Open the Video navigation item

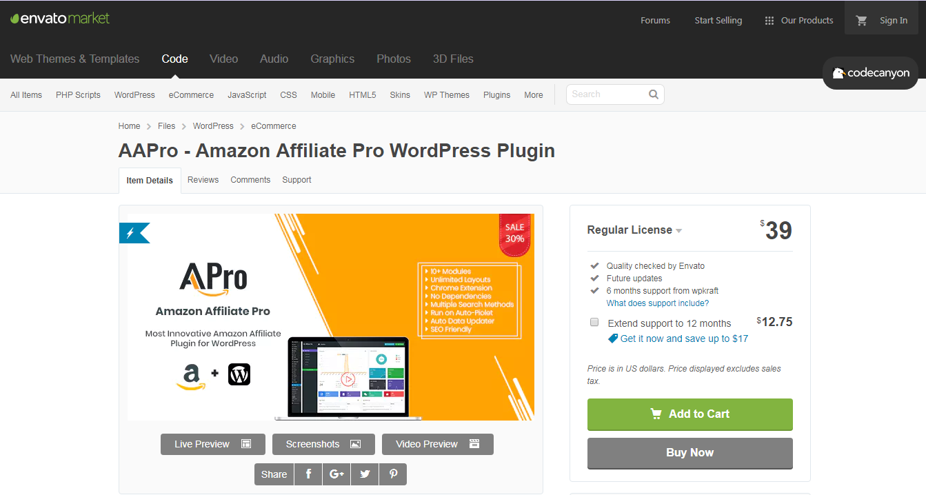(224, 59)
